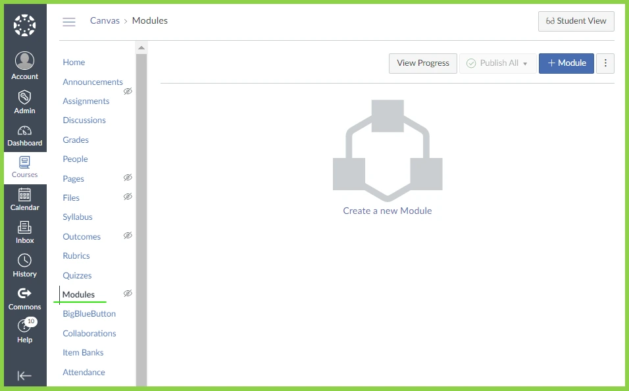Open the Publish All dropdown

[x=497, y=63]
